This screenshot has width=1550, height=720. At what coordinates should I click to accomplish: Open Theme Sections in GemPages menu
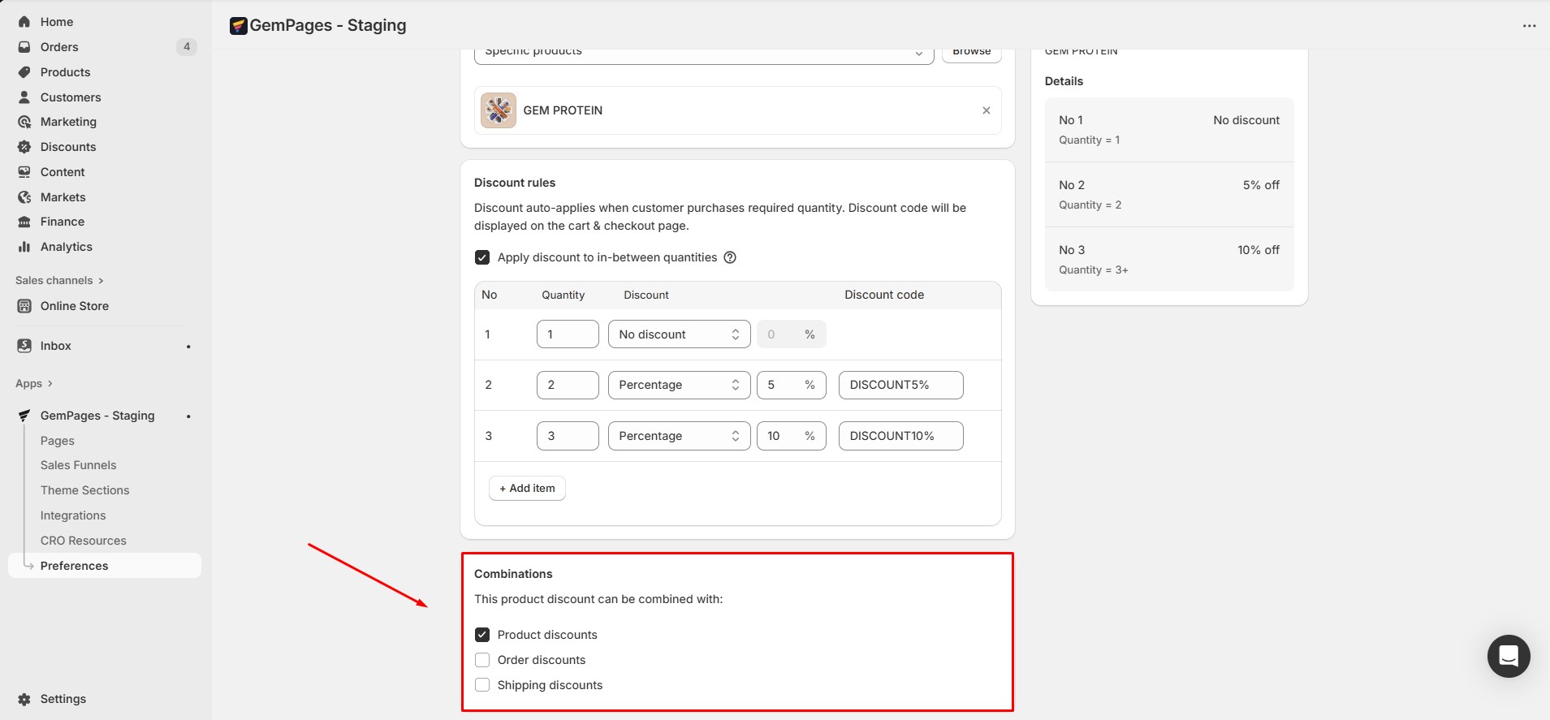85,490
